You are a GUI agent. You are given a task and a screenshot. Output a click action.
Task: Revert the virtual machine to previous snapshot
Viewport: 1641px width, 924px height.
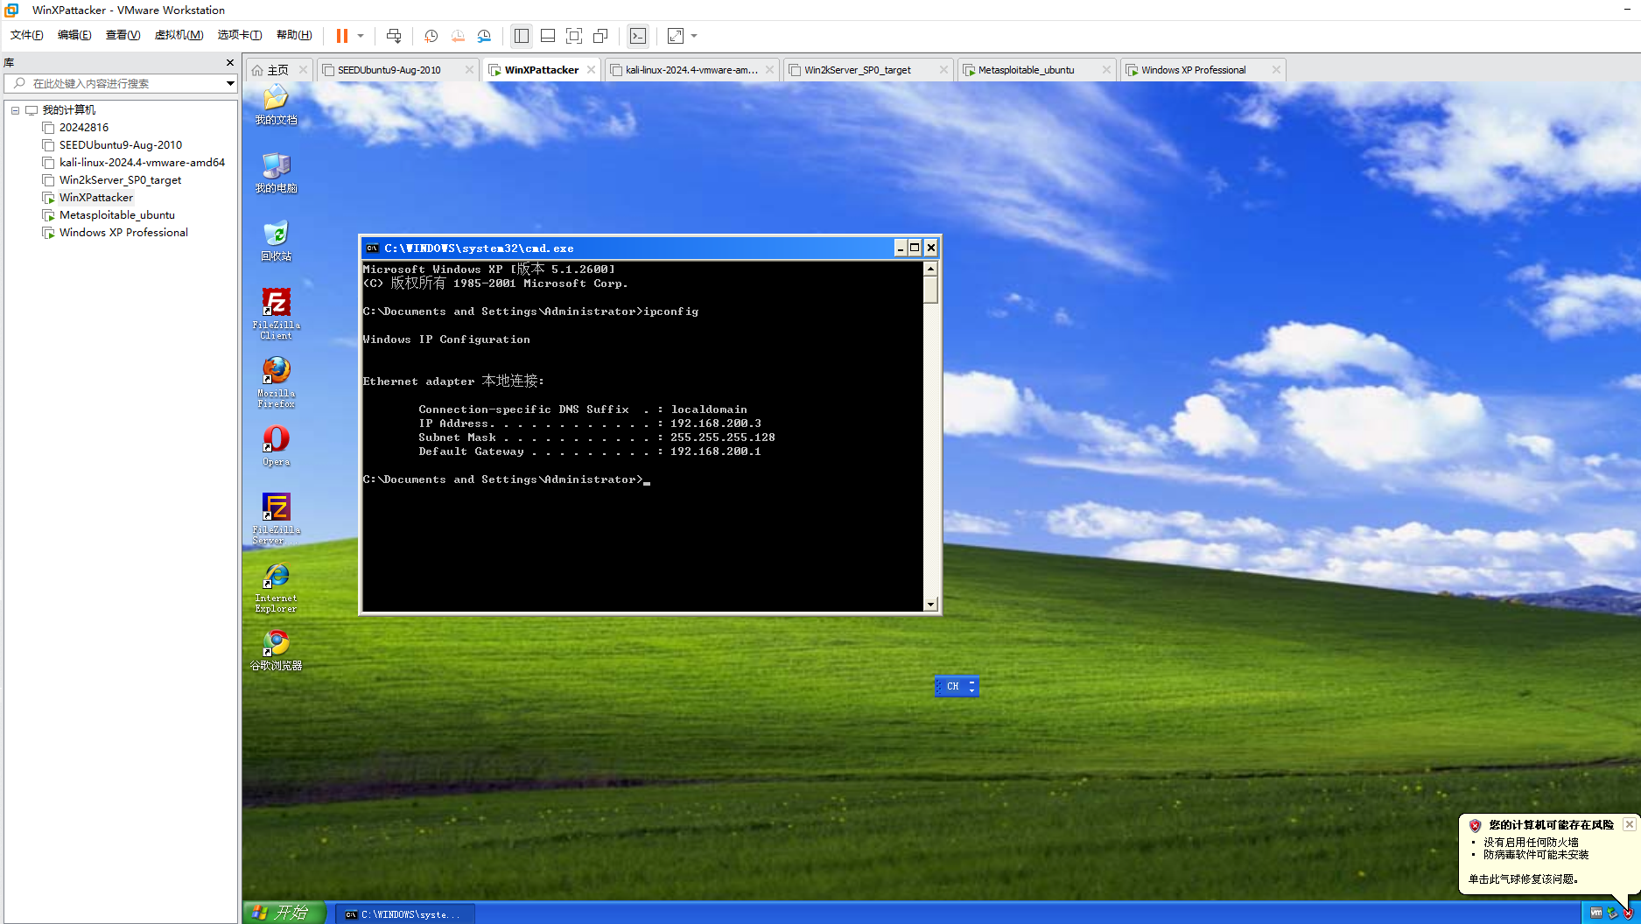click(x=458, y=36)
